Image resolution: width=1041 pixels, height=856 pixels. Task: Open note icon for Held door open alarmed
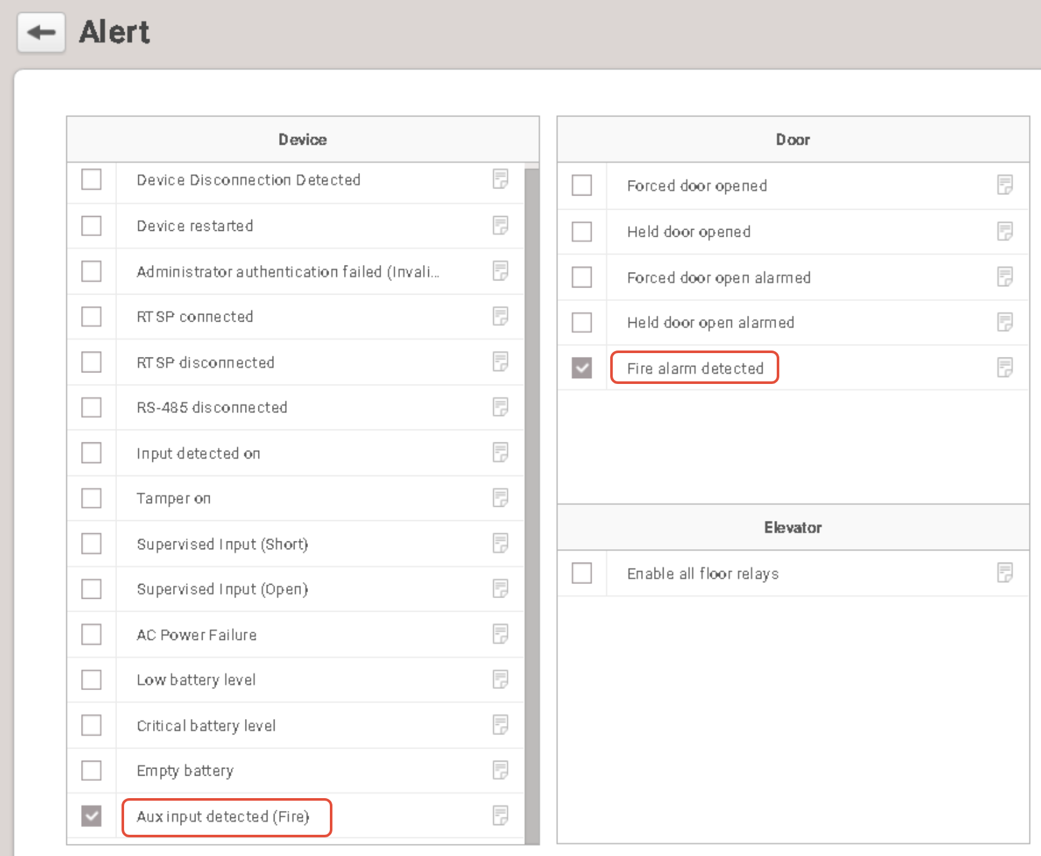coord(1005,322)
